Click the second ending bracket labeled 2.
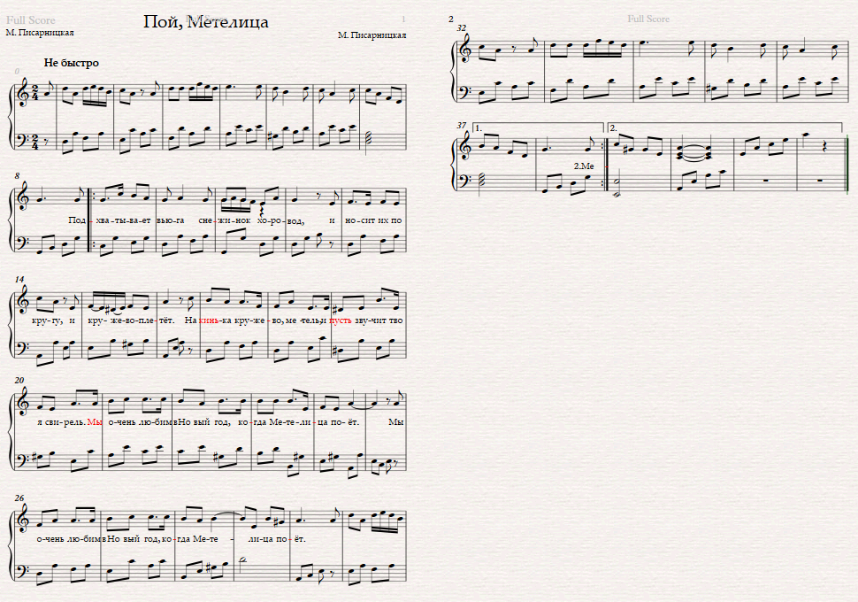Screen dimensions: 858x602 coord(724,127)
